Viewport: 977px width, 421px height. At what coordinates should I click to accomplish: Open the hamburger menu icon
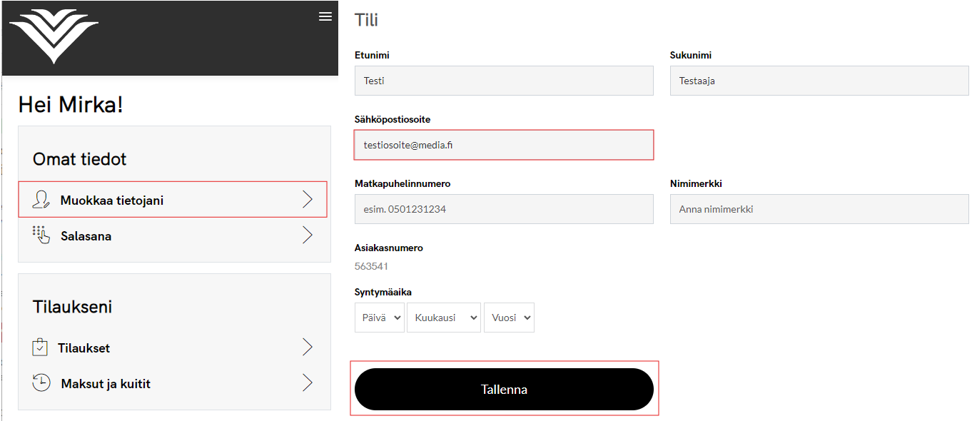(325, 16)
